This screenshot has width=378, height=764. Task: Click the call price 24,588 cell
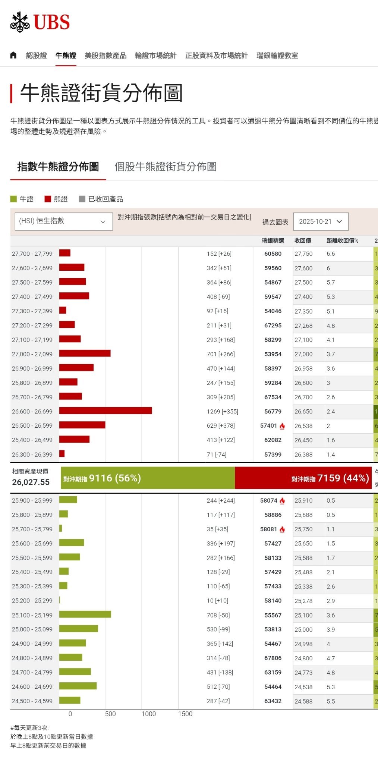click(303, 701)
